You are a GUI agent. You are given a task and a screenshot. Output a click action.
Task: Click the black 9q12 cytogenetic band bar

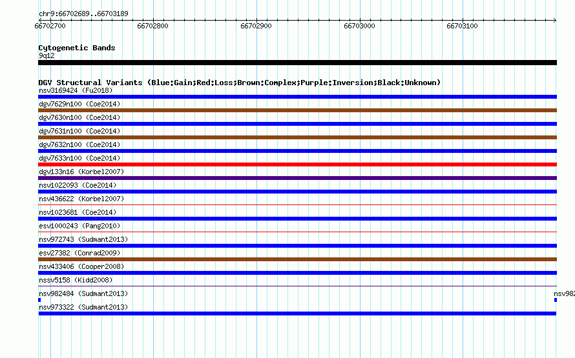click(297, 63)
